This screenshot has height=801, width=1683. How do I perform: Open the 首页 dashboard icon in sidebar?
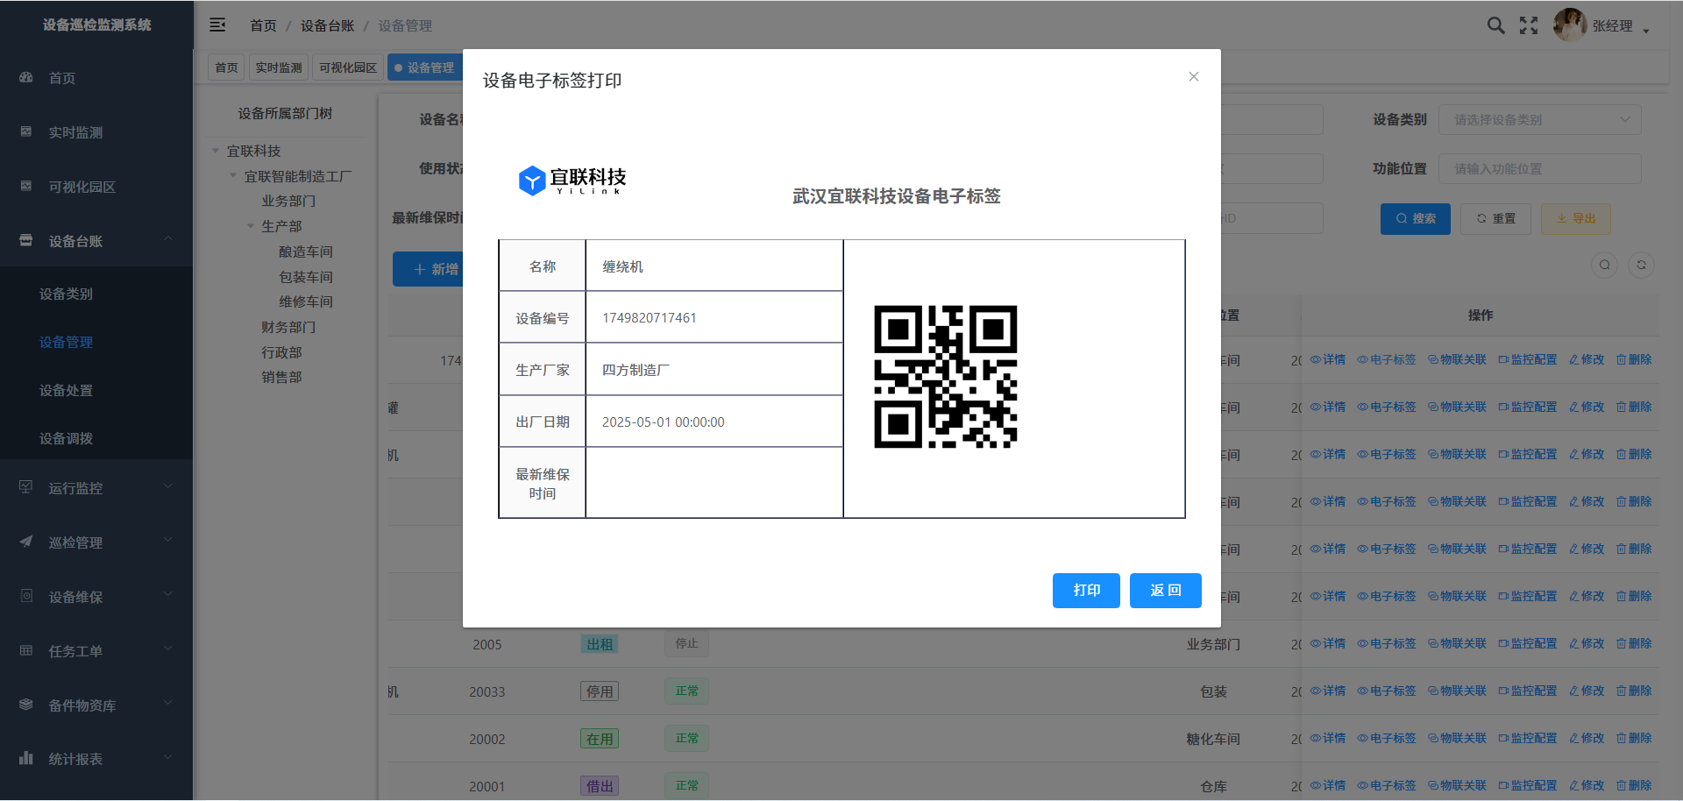26,78
